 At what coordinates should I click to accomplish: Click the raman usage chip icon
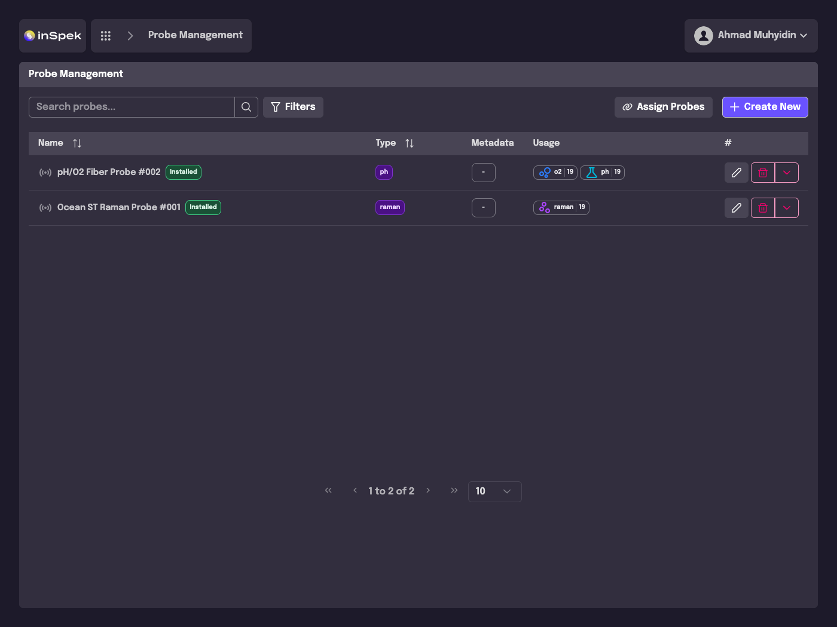coord(545,208)
